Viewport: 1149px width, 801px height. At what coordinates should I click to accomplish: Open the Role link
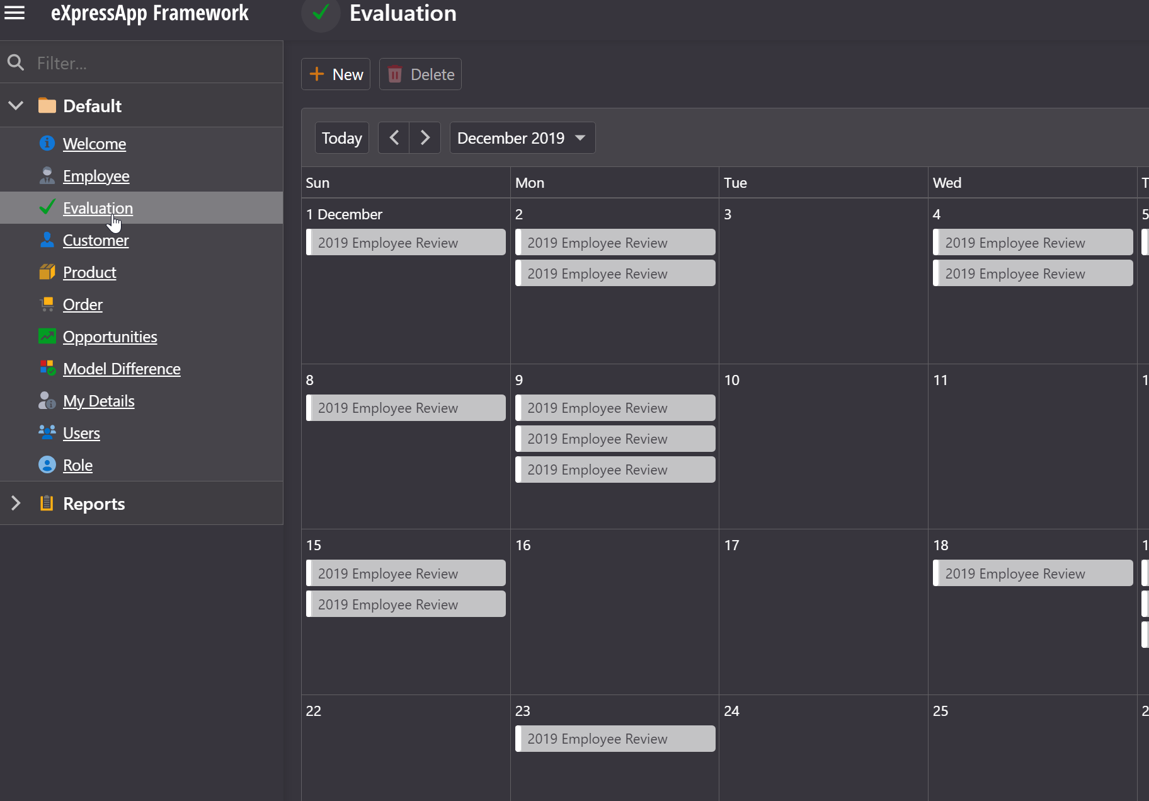(77, 465)
